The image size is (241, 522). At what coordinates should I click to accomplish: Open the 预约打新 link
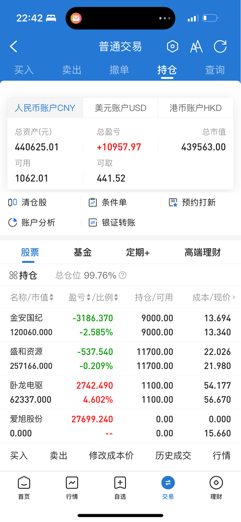pyautogui.click(x=199, y=202)
